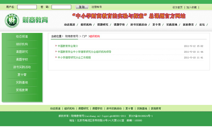
Task: Click 设为首页 in the top bar
Action: point(177,7)
